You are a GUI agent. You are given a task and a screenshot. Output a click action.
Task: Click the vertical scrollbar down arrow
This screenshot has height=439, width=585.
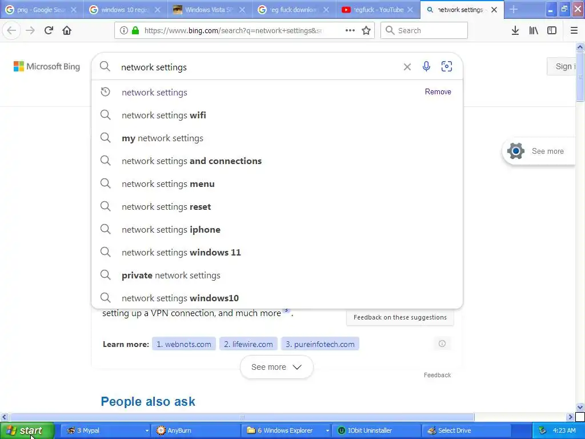[580, 407]
